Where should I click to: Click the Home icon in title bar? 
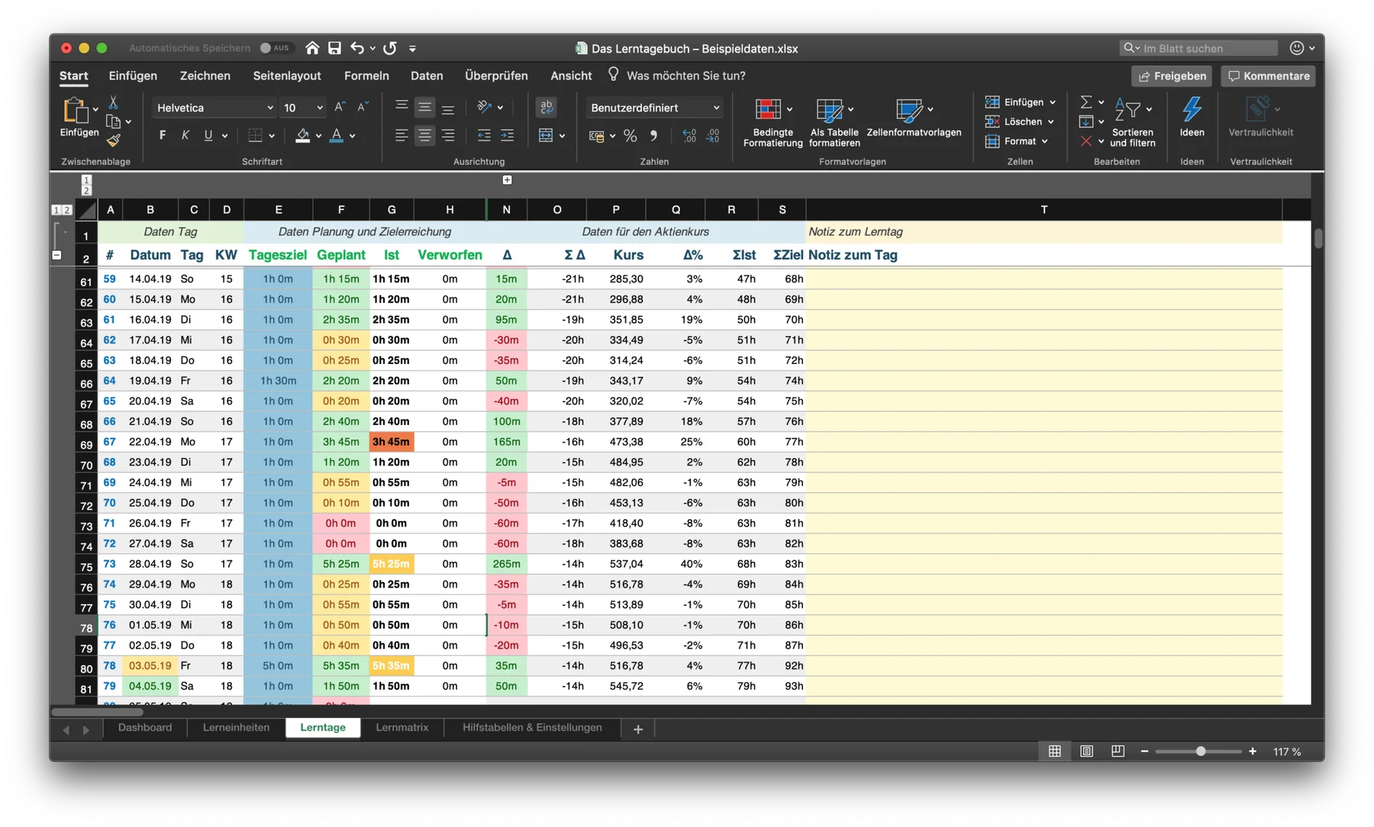(x=312, y=48)
